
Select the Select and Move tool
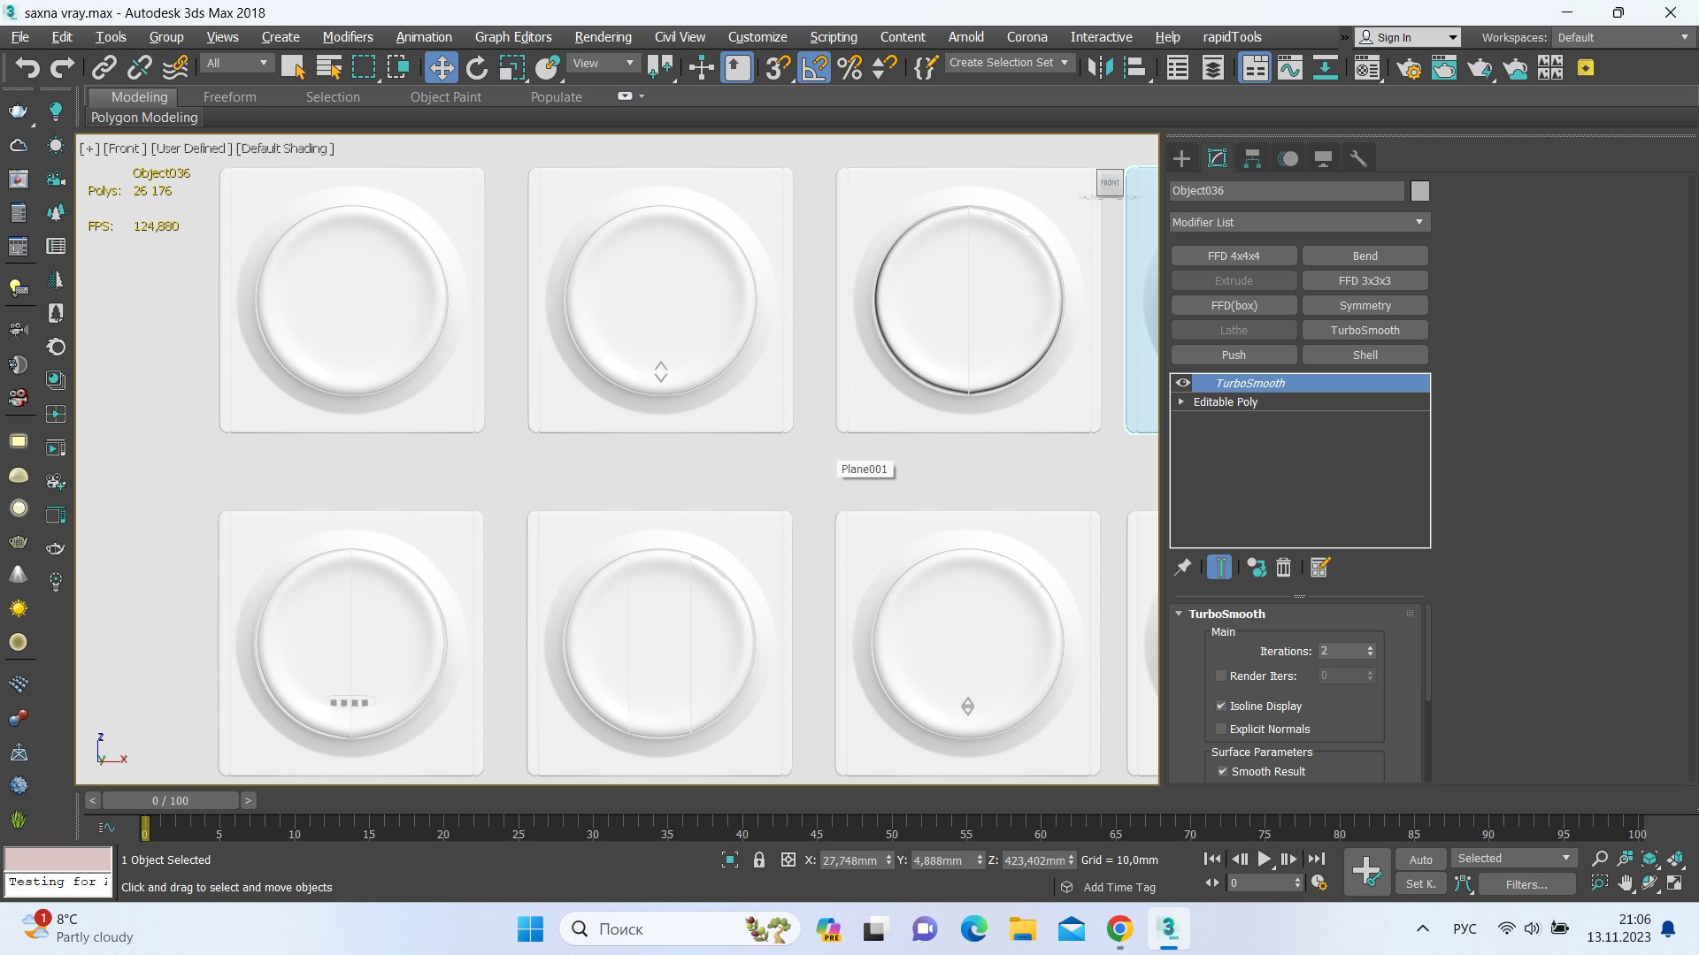pyautogui.click(x=441, y=68)
